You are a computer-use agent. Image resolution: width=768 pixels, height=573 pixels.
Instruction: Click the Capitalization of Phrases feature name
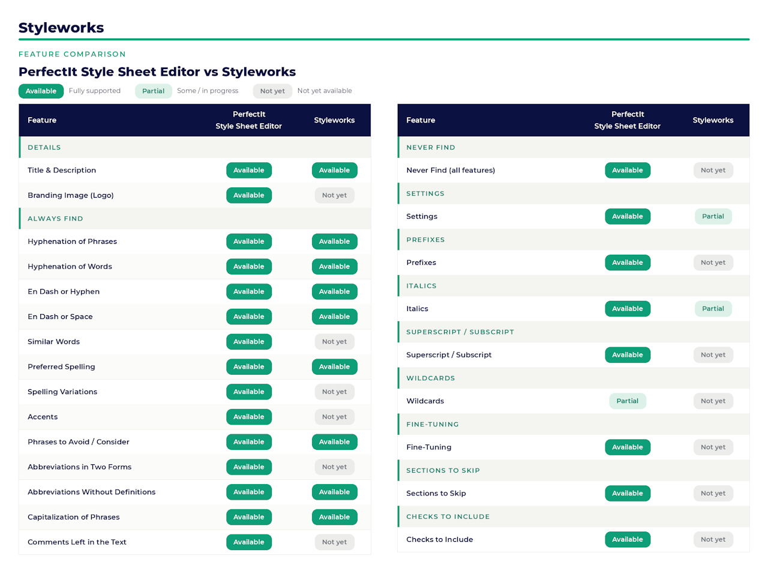[x=74, y=517]
